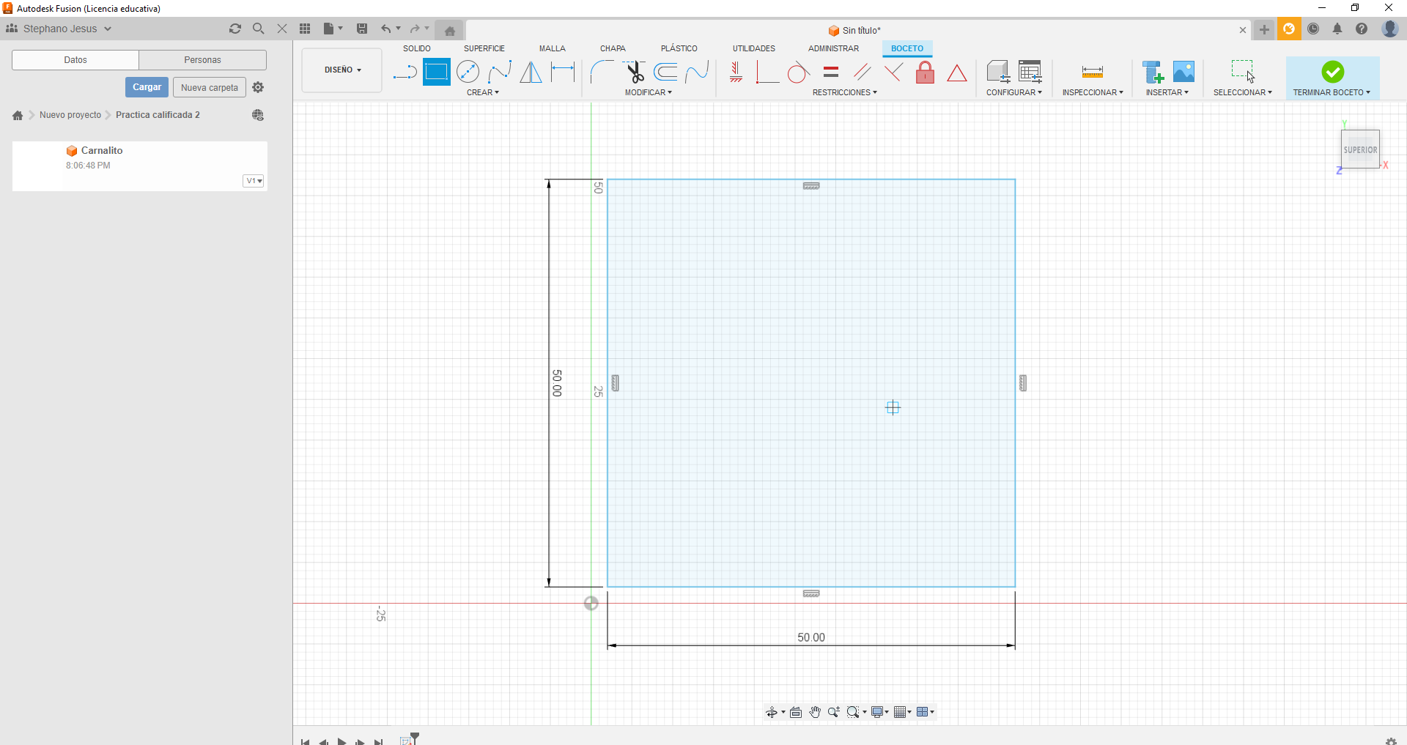Image resolution: width=1407 pixels, height=745 pixels.
Task: Apply Parallel constraint icon
Action: coord(863,72)
